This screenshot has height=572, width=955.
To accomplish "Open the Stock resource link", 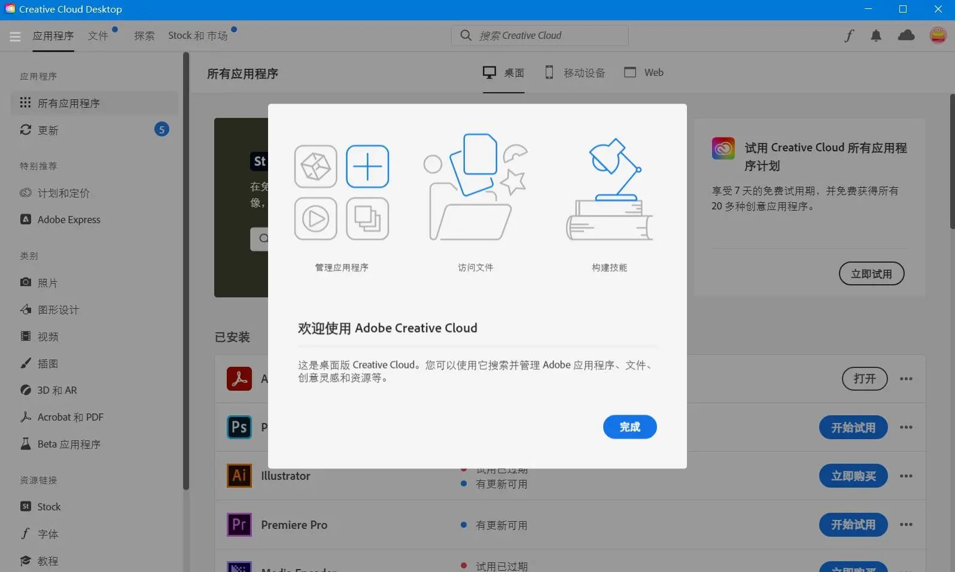I will (x=95, y=507).
